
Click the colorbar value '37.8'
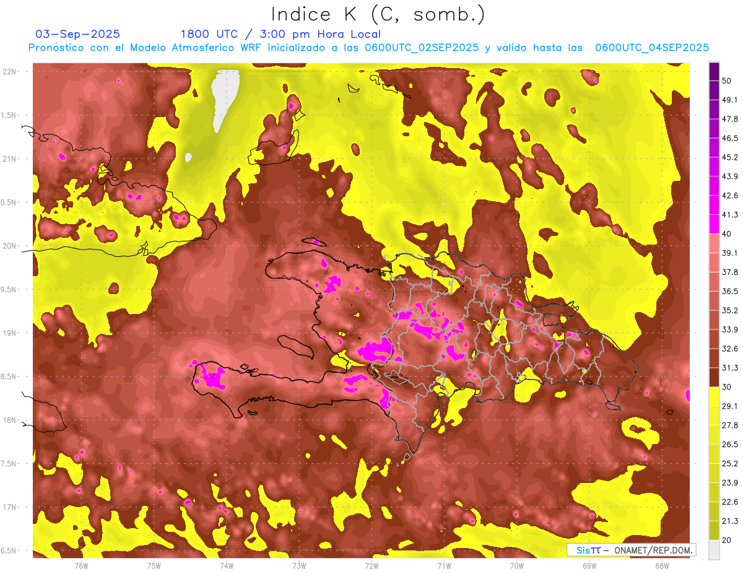coord(729,272)
